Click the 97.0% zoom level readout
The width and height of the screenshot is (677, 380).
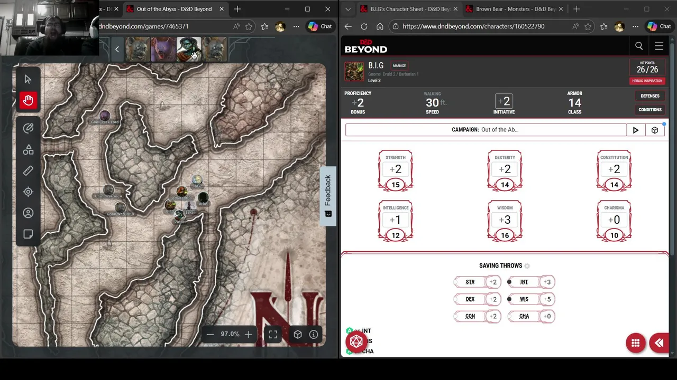(230, 334)
